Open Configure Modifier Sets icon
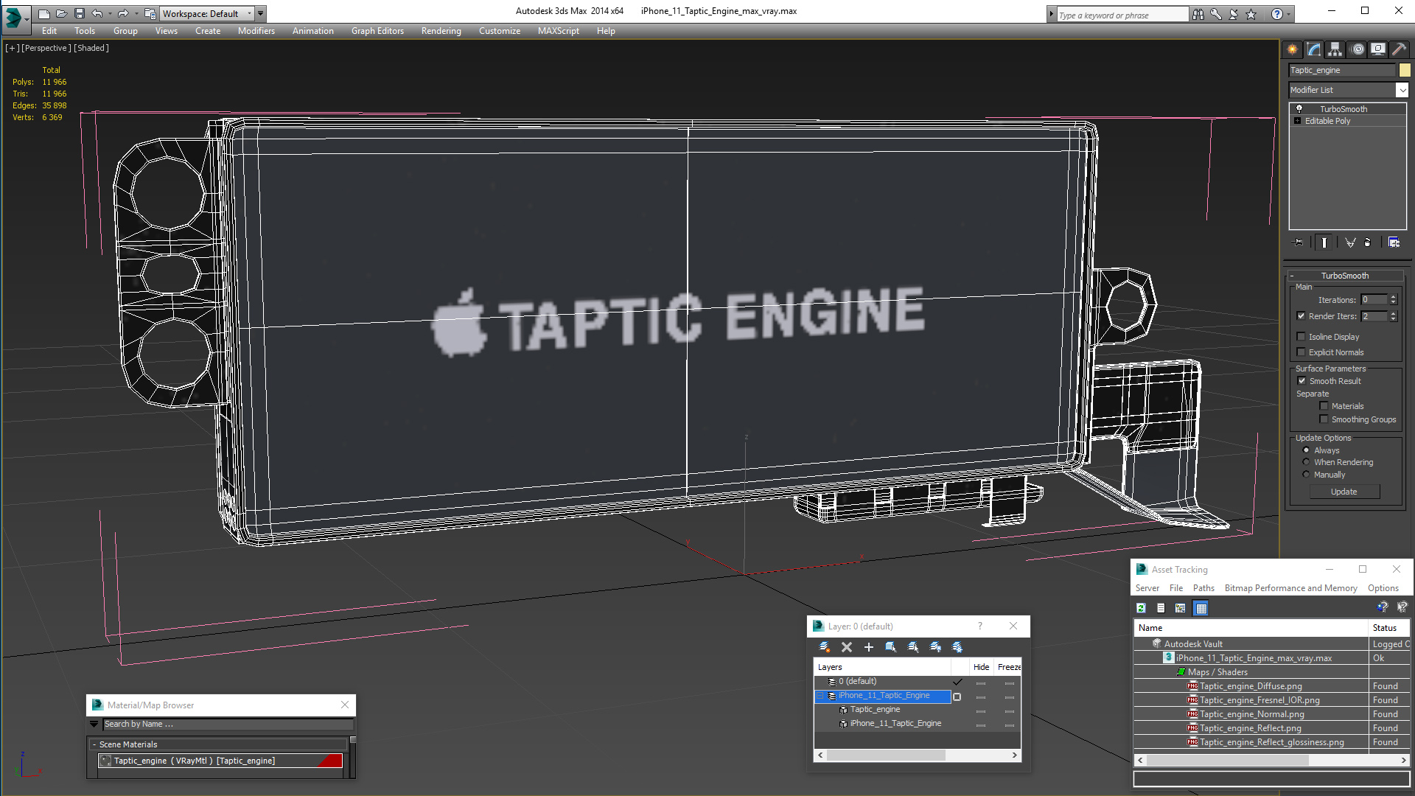1415x796 pixels. pyautogui.click(x=1394, y=242)
